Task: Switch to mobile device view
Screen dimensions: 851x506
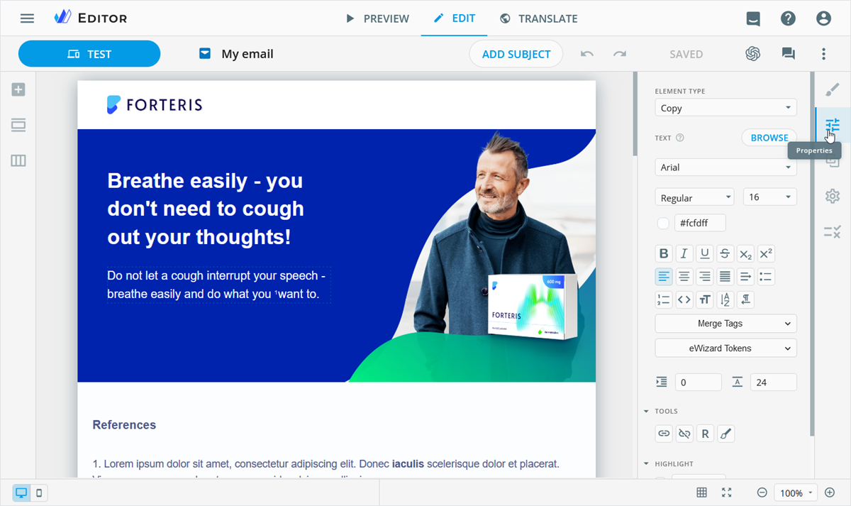Action: click(x=39, y=493)
